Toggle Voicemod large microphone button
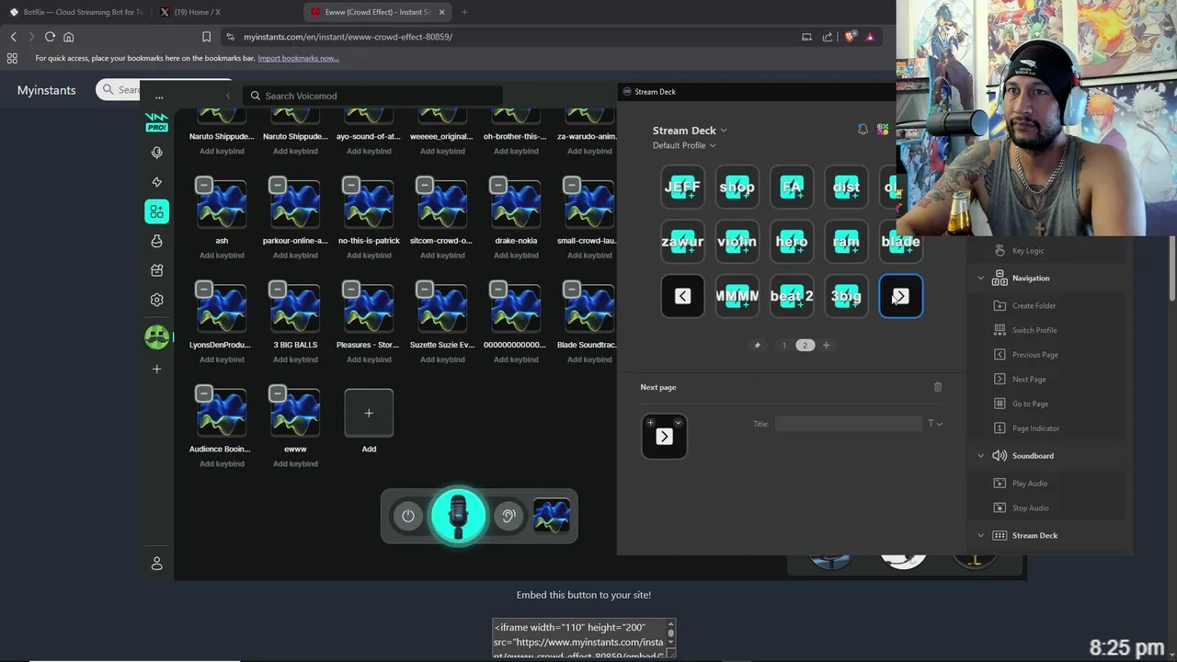The height and width of the screenshot is (662, 1177). [x=458, y=516]
